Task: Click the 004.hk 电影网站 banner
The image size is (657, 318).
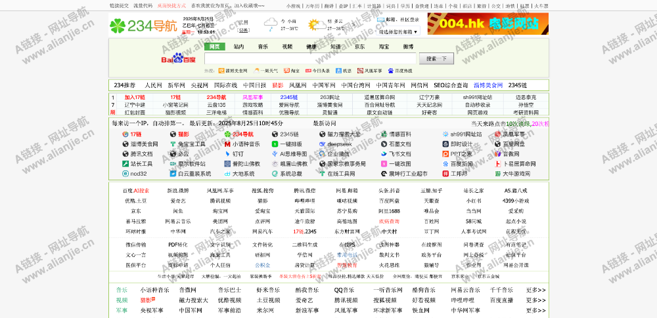Action: tap(487, 24)
